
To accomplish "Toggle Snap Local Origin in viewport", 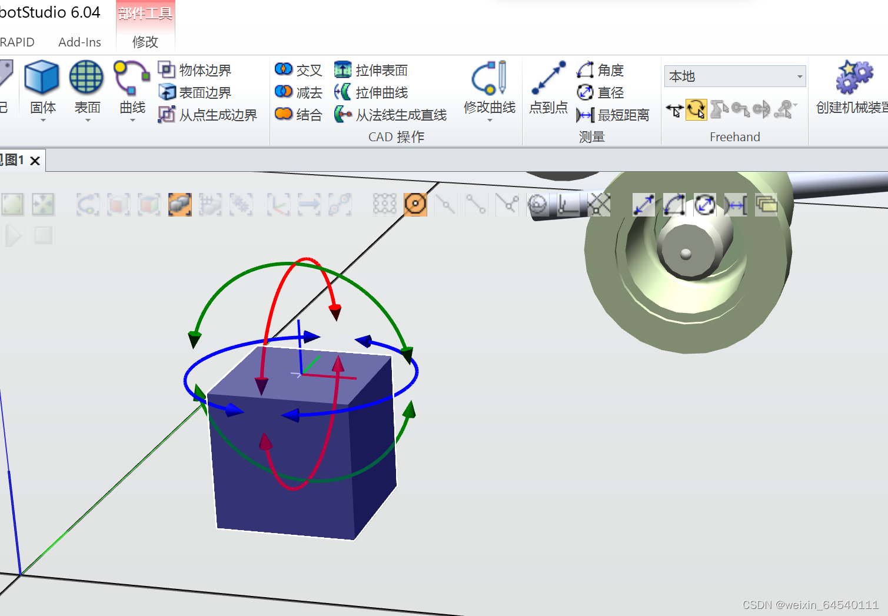I will point(568,205).
